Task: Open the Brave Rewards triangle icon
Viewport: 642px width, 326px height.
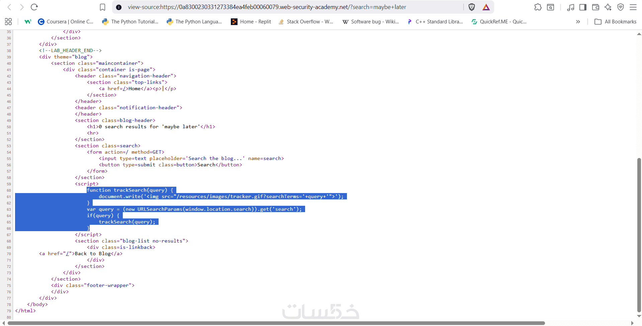Action: 486,7
